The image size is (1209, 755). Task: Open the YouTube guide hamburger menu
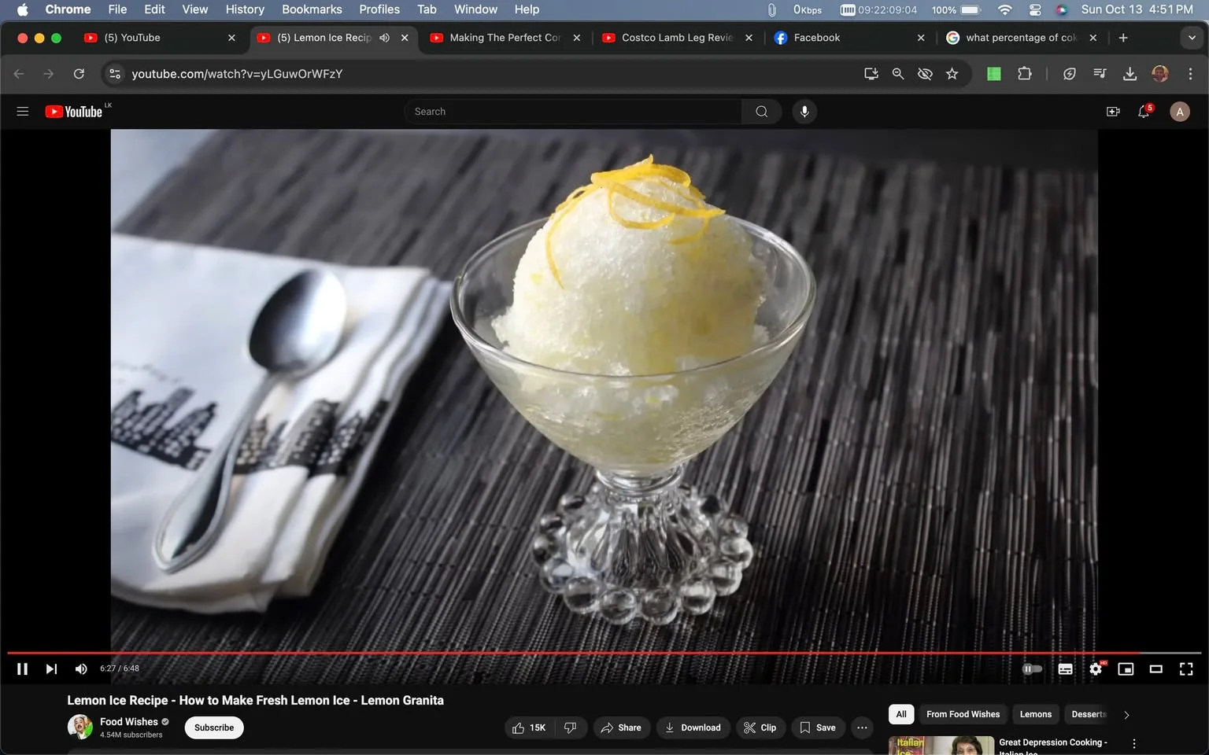click(23, 112)
